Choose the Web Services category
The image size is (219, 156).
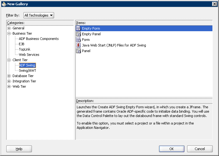coord(29,55)
